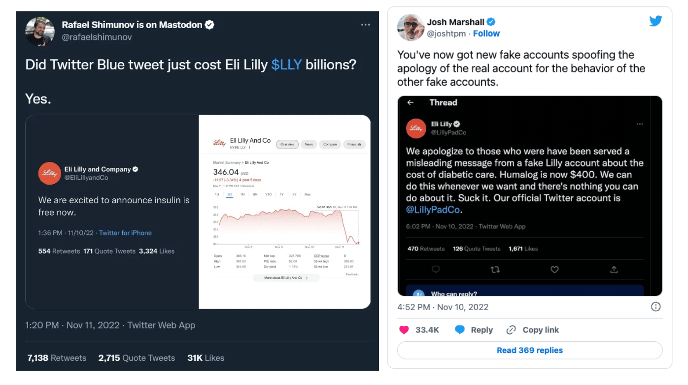Click the Reply speech bubble icon

[x=459, y=330]
